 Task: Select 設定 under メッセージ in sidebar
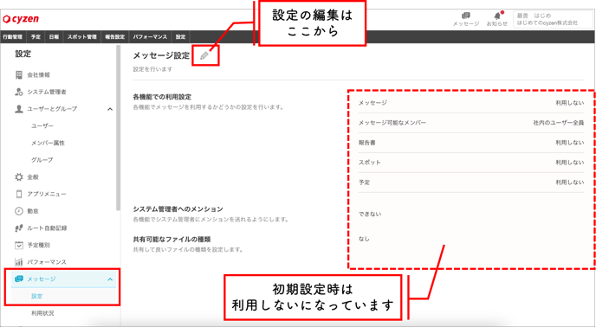pos(37,296)
